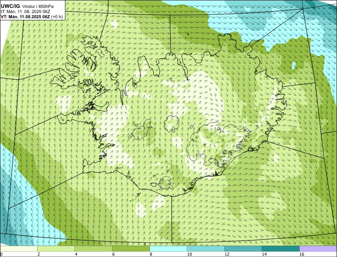Click the turquoise 10–12 legend swatch

(206, 249)
